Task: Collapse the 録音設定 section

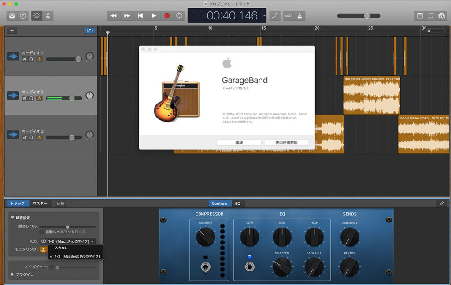Action: point(12,218)
